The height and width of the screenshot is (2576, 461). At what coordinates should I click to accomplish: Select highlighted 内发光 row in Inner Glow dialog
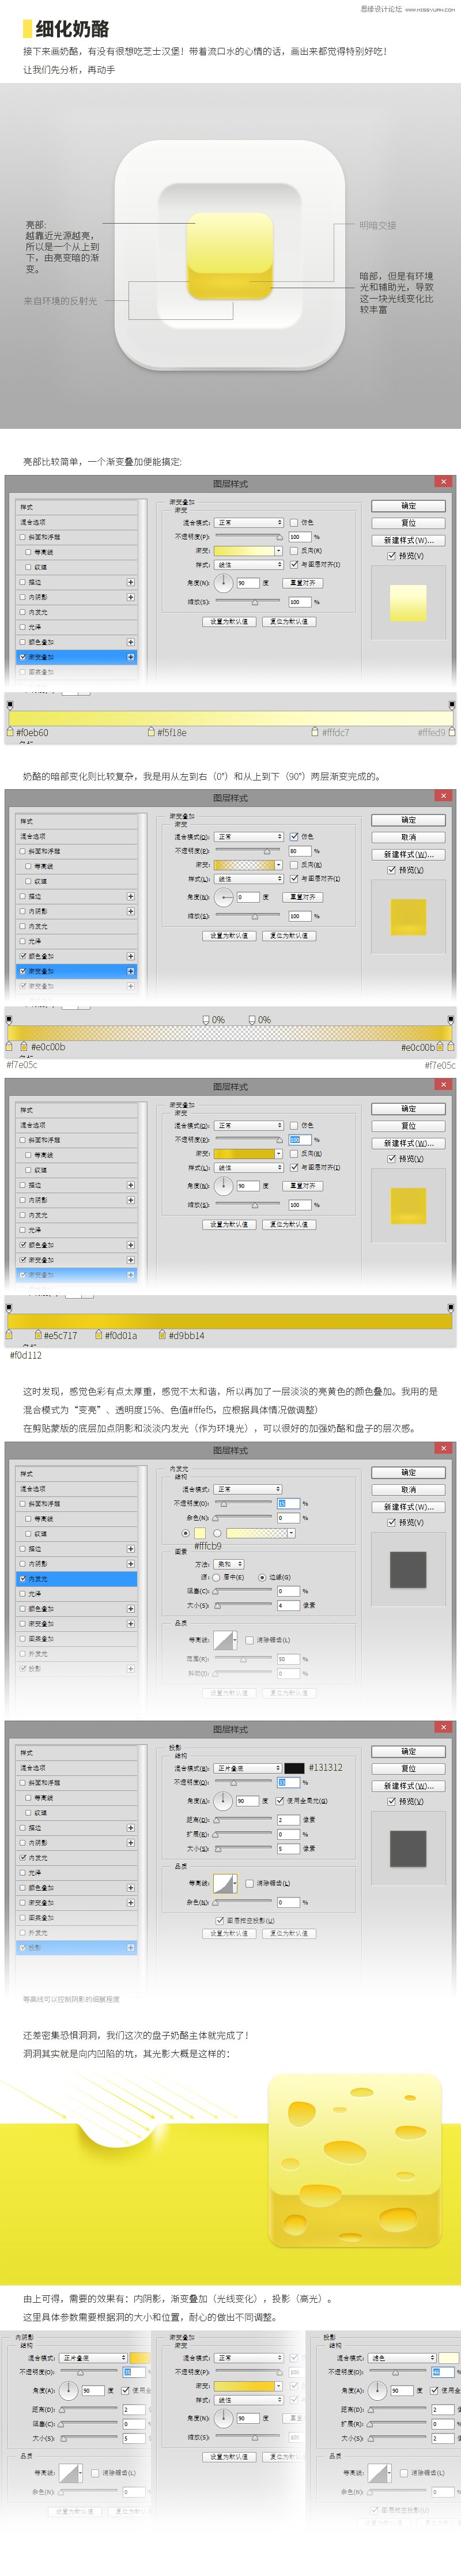click(x=76, y=1579)
